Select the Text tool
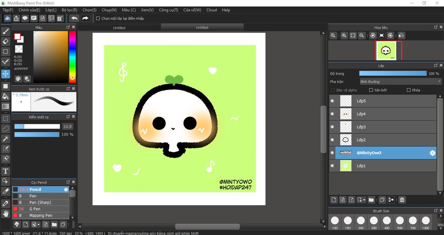444x235 pixels. (x=5, y=171)
